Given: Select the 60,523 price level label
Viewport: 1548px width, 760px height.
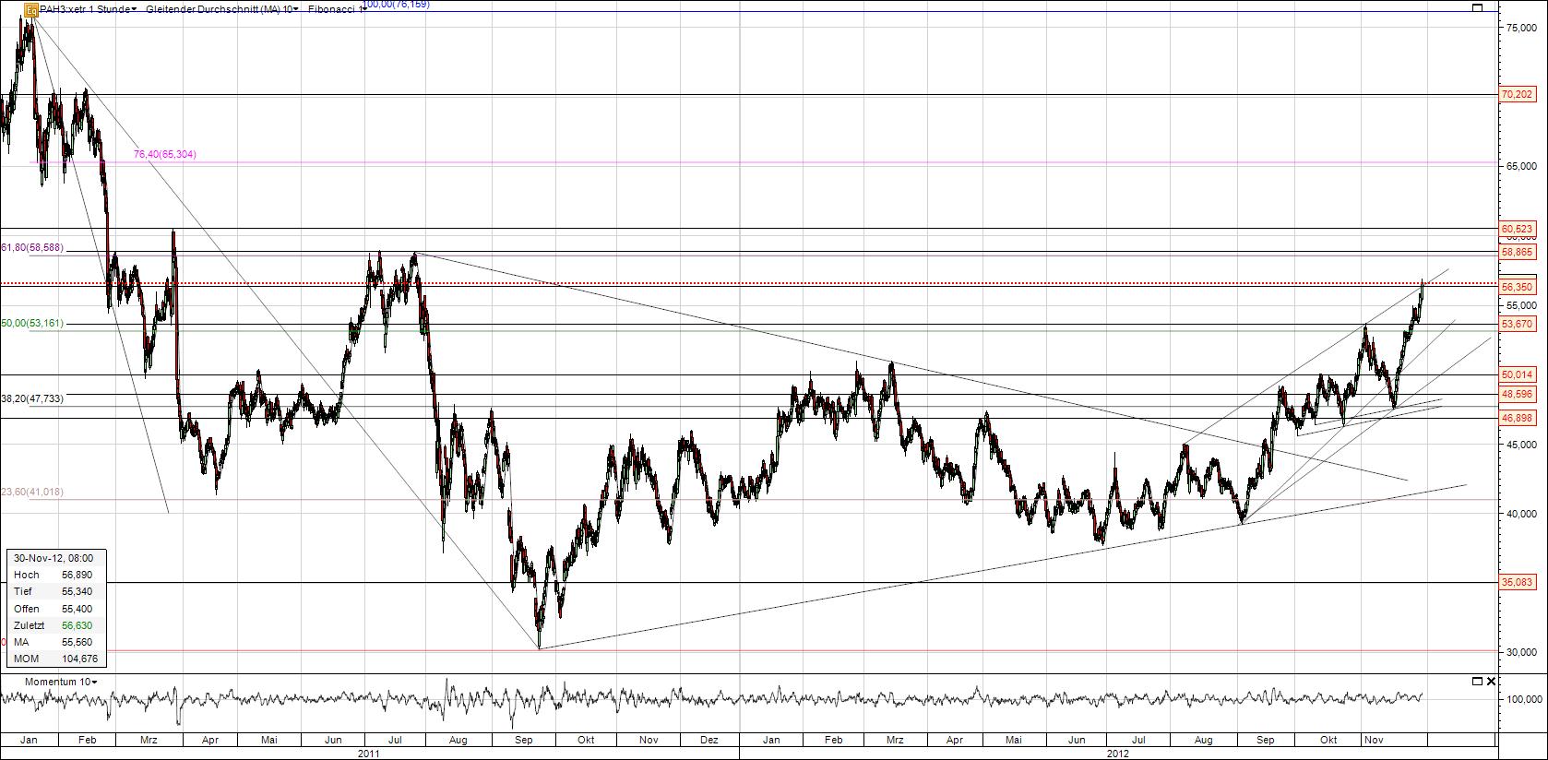Looking at the screenshot, I should click(1518, 229).
